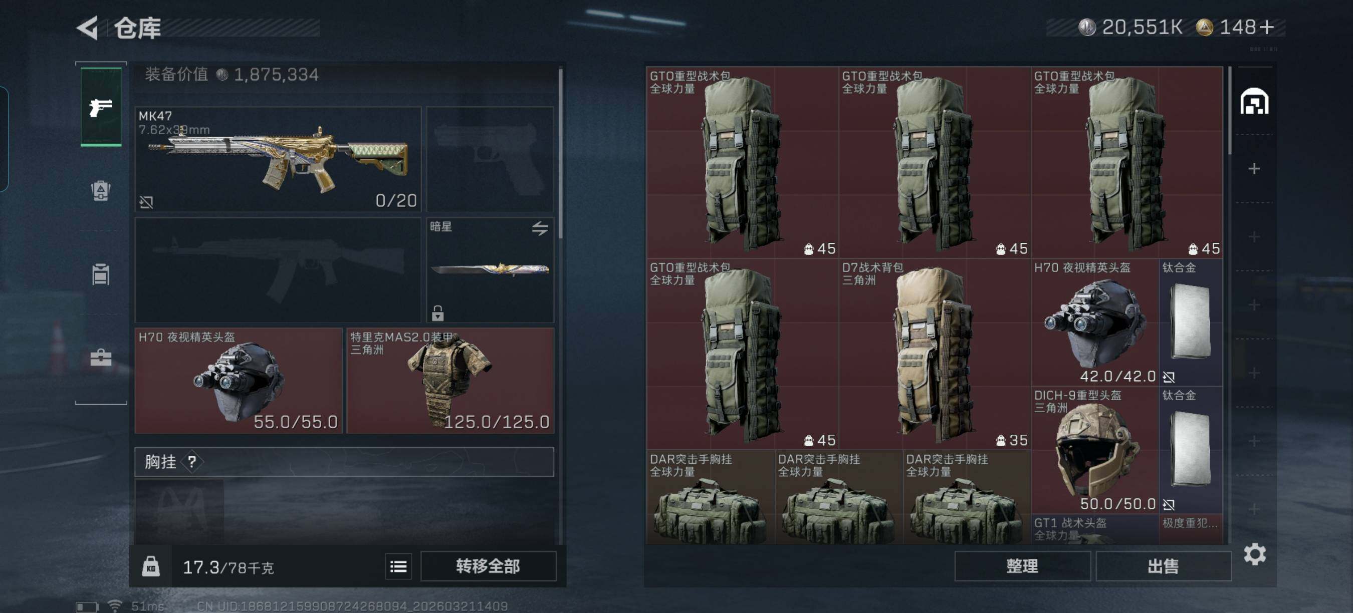
Task: Select the D7战术背包 backpack item
Action: click(x=935, y=354)
